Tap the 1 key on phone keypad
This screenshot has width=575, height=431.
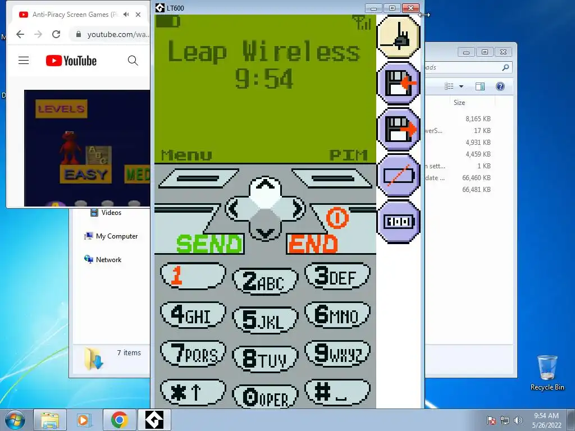tap(193, 276)
